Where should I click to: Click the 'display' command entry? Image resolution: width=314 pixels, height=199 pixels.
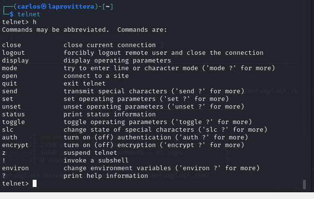15,61
